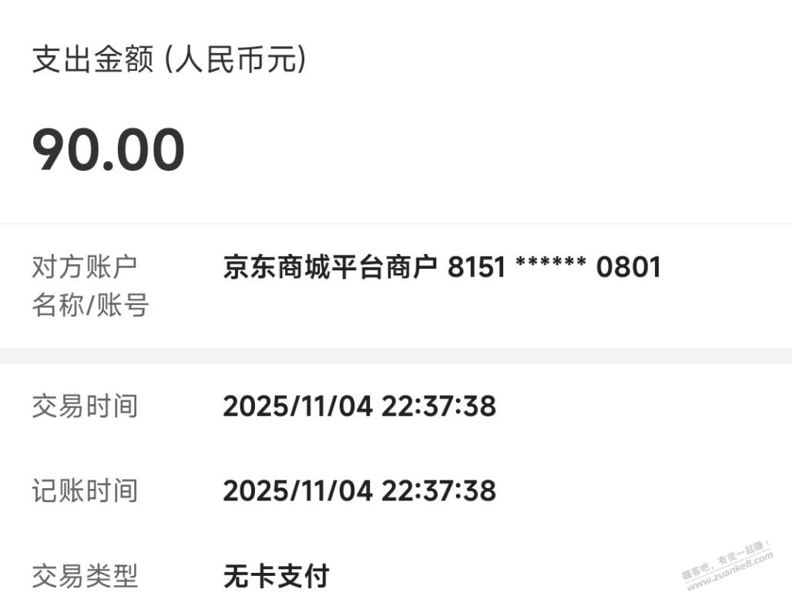Select the 90.00 expense amount
Screen dimensions: 792x606
109,150
